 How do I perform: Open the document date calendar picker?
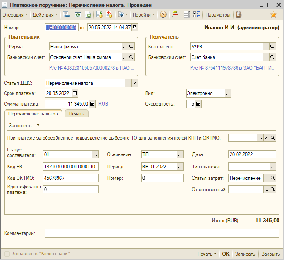coord(135,28)
